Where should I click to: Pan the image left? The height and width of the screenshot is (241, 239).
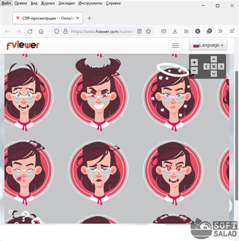click(206, 67)
